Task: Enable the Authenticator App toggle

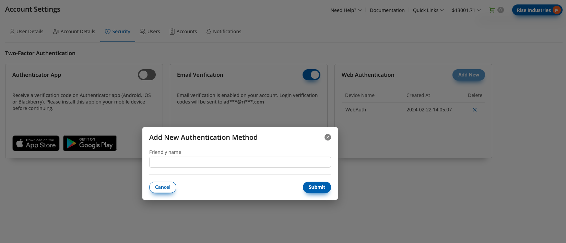Action: (147, 75)
